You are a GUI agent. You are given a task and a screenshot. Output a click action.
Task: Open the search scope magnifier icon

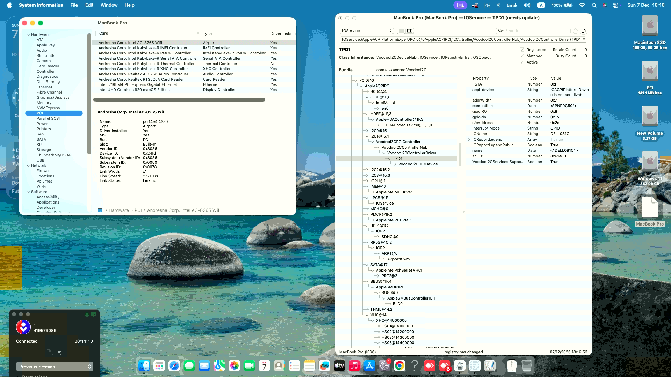pos(501,31)
